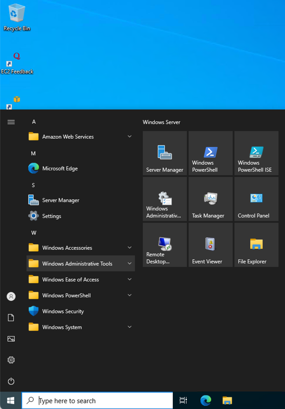Viewport: 285px width, 409px height.
Task: Click the Windows System folder icon
Action: [33, 327]
